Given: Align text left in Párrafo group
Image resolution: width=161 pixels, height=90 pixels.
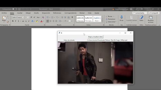Looking at the screenshot, I should pos(48,21).
